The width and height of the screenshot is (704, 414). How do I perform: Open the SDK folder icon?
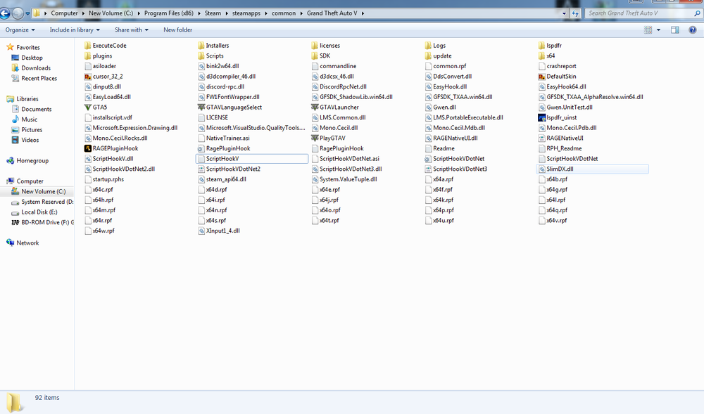pos(315,56)
